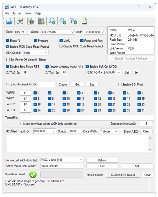The height and width of the screenshot is (197, 158).
Task: Click the TargetFile path field
Action: pyautogui.click(x=87, y=118)
